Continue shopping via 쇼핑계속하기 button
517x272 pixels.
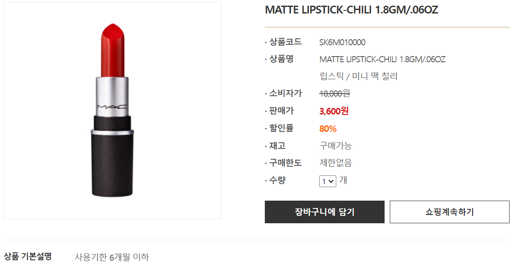coord(449,212)
